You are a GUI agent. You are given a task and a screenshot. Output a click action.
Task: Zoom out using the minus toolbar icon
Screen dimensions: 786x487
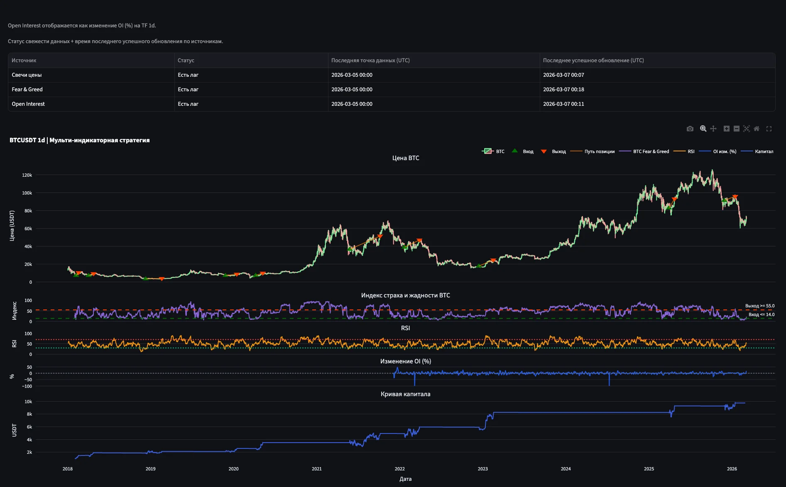(x=737, y=129)
